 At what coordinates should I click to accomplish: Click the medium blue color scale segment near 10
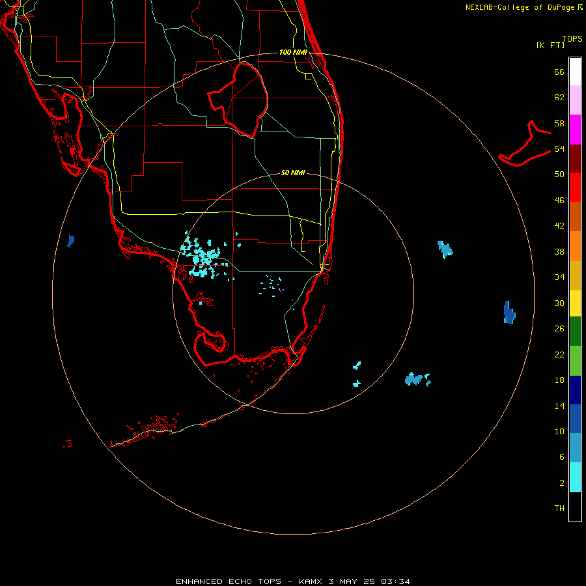click(575, 419)
